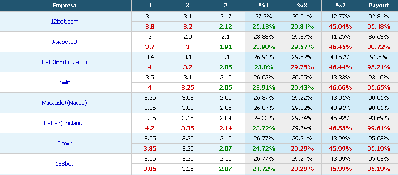The image size is (398, 175).
Task: Select Asiabet88's 1.91 away odds cell
Action: [226, 47]
